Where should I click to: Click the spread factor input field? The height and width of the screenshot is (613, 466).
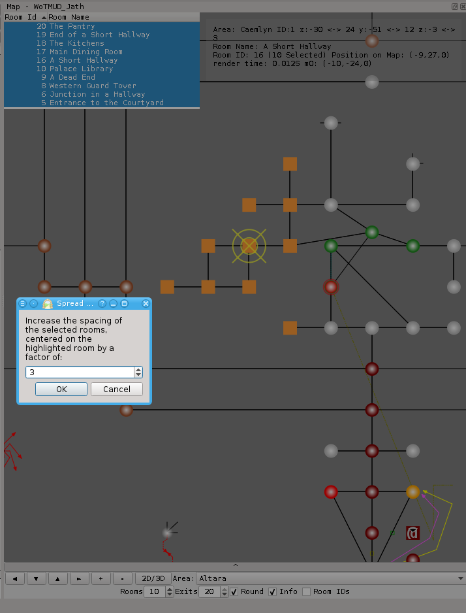pyautogui.click(x=80, y=373)
